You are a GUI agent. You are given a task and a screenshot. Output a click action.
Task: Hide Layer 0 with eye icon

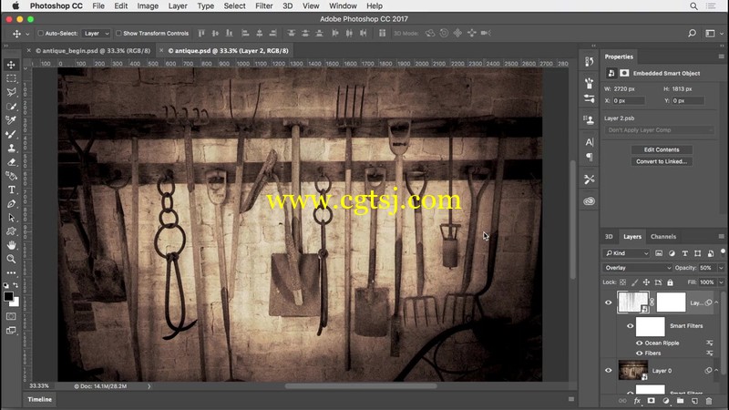(x=608, y=371)
